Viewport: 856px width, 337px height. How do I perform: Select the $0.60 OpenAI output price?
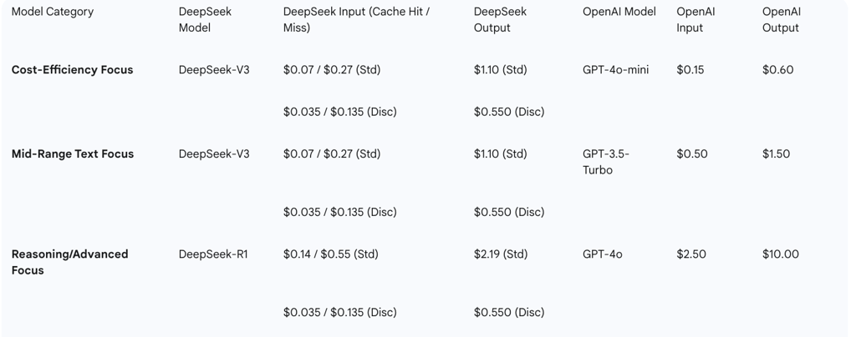pos(777,70)
